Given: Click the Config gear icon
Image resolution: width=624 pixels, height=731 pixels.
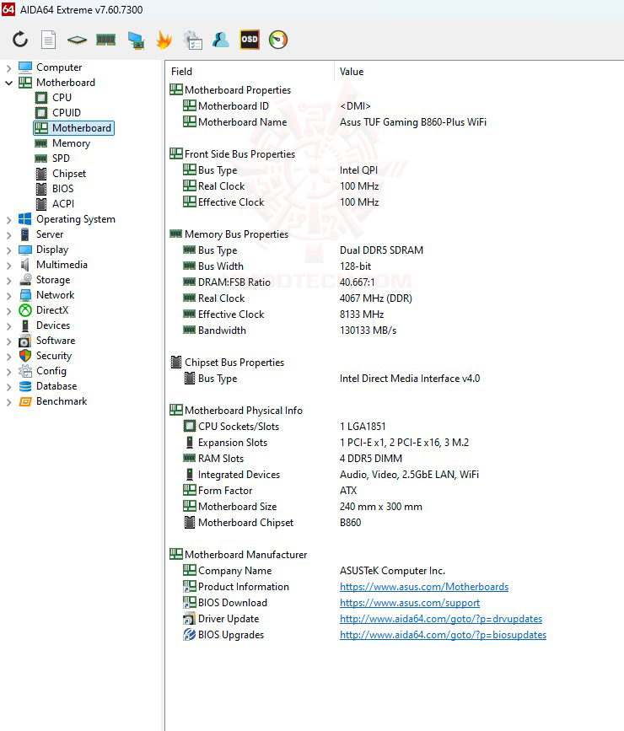Looking at the screenshot, I should click(x=25, y=371).
